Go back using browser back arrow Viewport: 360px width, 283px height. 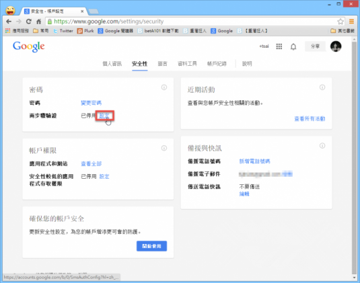(9, 22)
